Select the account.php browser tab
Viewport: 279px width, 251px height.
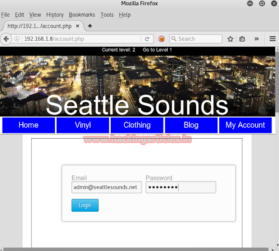tap(43, 26)
